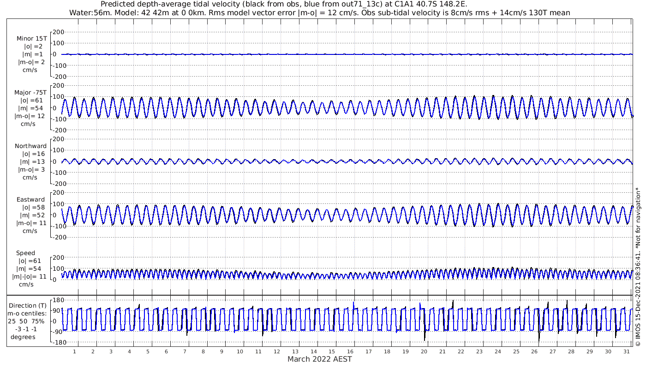
Task: Select the 'Minor 15T' panel label
Action: pyautogui.click(x=31, y=39)
